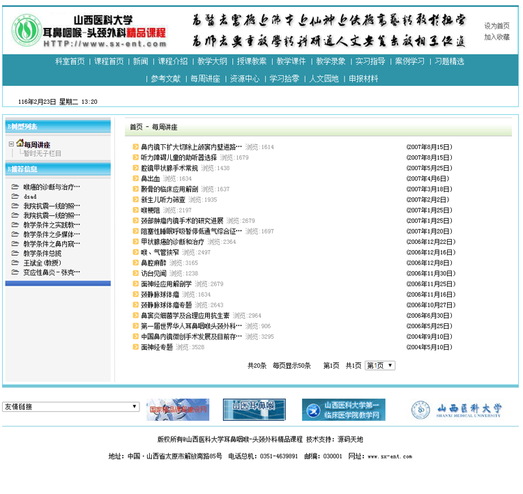Click the 源码天地 tech support text
Screen dimensions: 523x494
point(350,440)
